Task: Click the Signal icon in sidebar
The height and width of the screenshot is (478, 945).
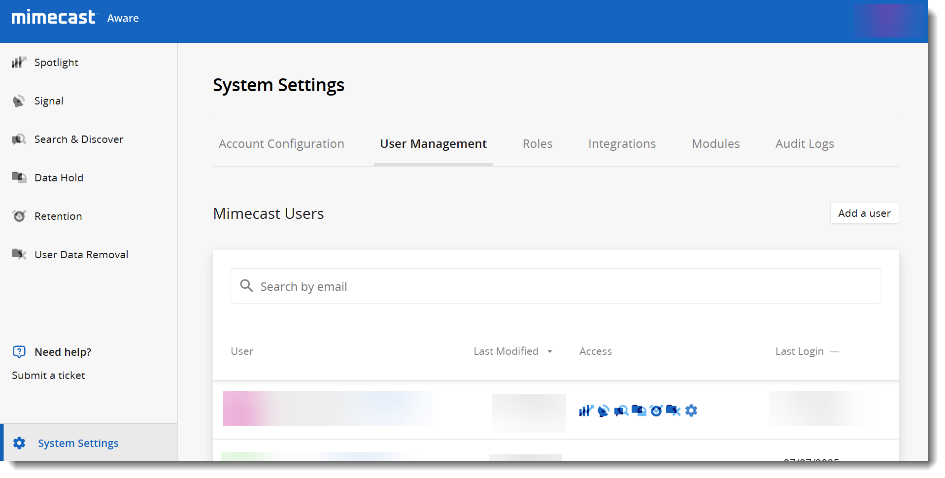Action: (x=19, y=101)
